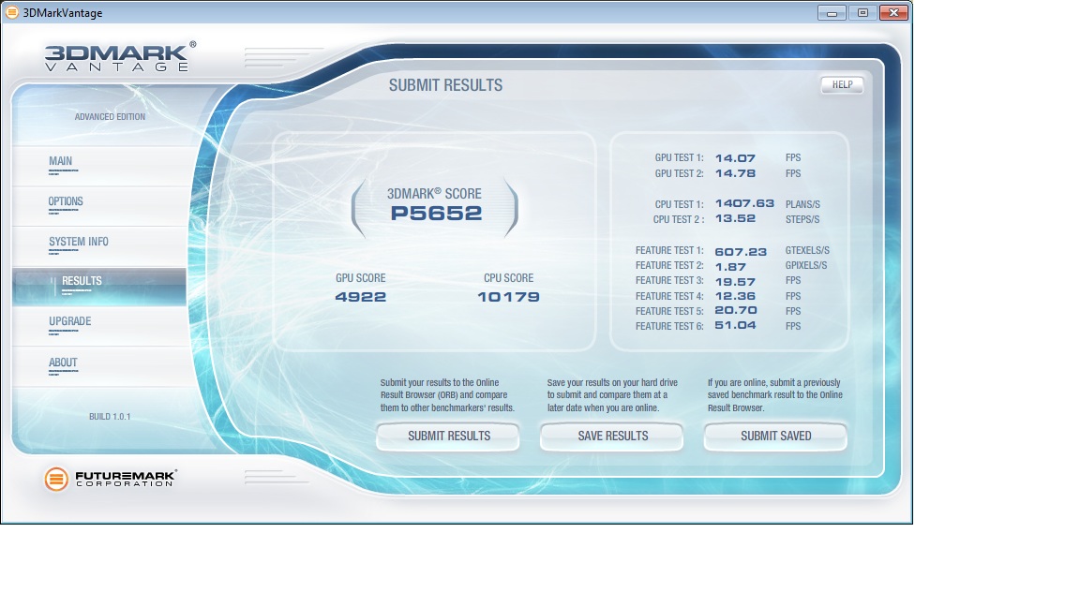Screen dimensions: 1080x607
Task: Click FEATURE TEST 3 value 19.57
Action: [x=735, y=282]
